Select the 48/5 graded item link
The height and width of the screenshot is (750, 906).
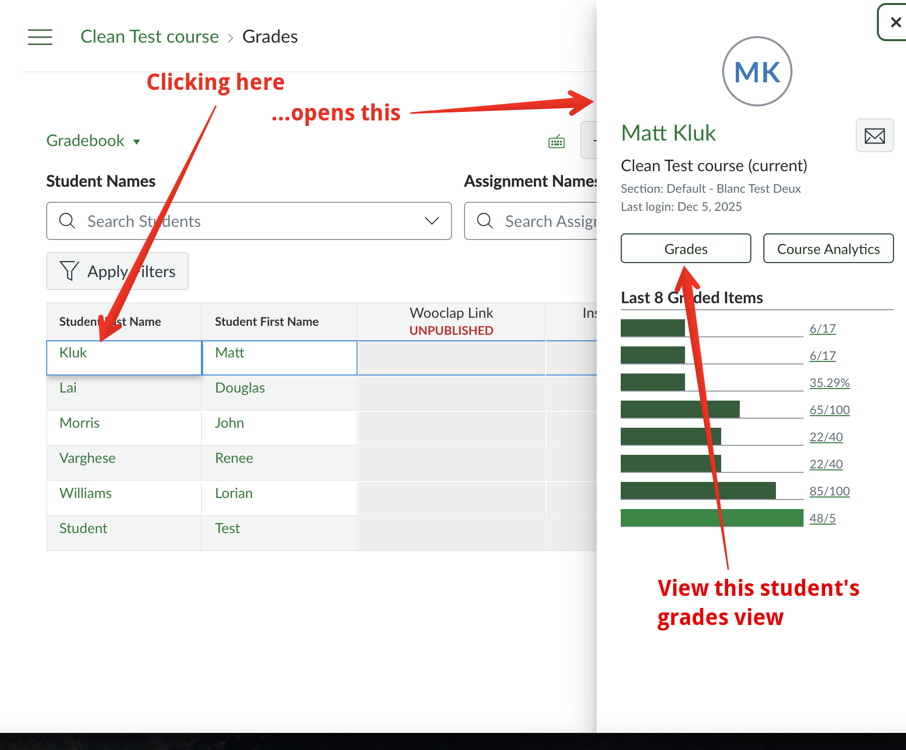pos(822,519)
